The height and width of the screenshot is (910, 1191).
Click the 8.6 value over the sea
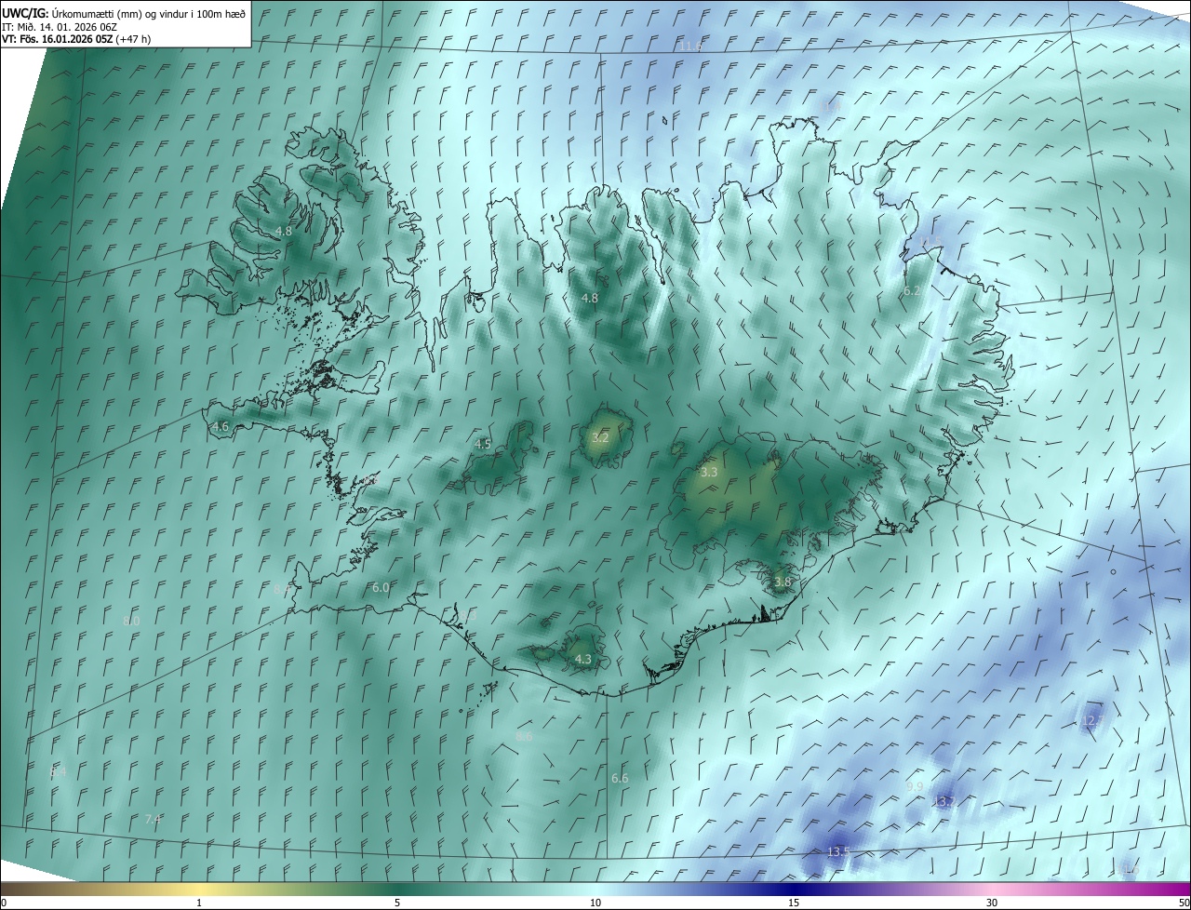[524, 737]
